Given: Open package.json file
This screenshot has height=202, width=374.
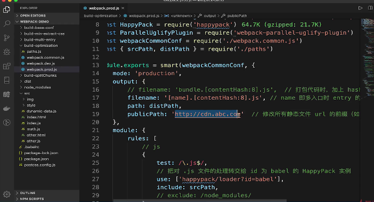Looking at the screenshot, I should pos(36,159).
